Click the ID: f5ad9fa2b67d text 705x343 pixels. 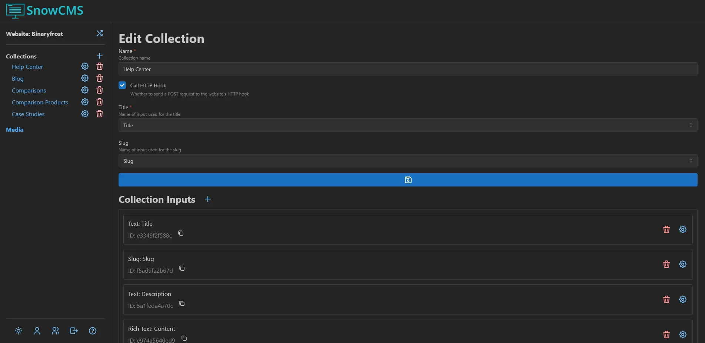(150, 270)
